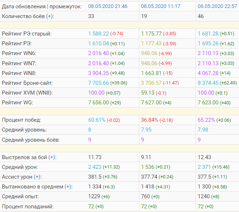Open the 06.05.2020 22:57 update date link
The width and height of the screenshot is (239, 212).
[218, 7]
